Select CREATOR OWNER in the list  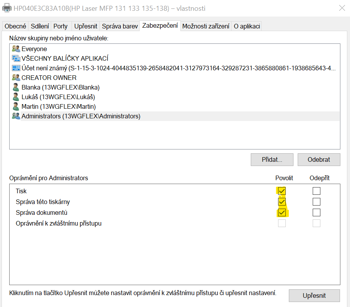coord(175,77)
